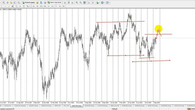Open arrows objects dropdown
This screenshot has height=110, width=195.
tap(28, 6)
